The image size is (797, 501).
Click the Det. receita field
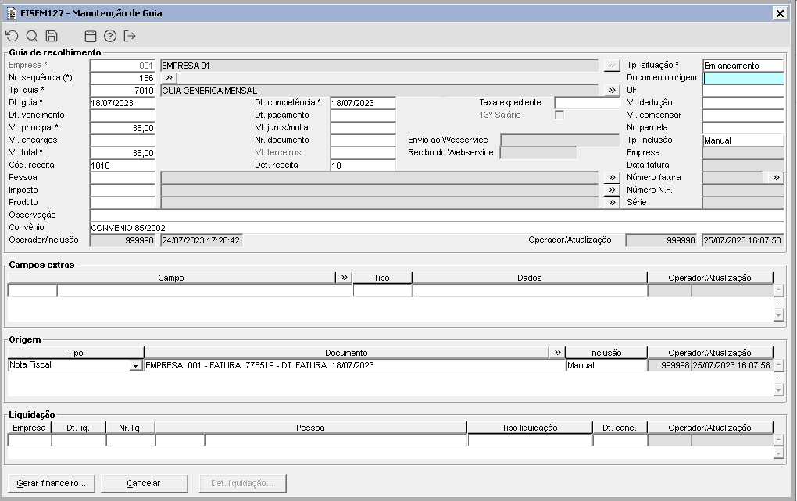[x=363, y=165]
